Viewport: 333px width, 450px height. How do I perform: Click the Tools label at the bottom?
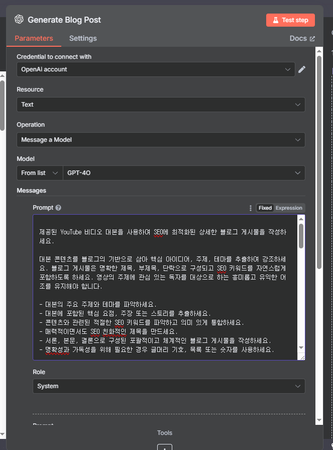tap(165, 433)
